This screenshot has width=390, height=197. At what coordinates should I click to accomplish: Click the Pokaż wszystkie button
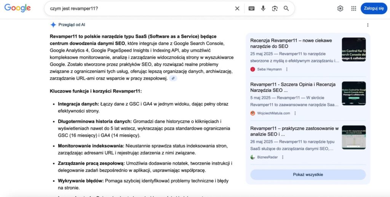click(x=308, y=175)
